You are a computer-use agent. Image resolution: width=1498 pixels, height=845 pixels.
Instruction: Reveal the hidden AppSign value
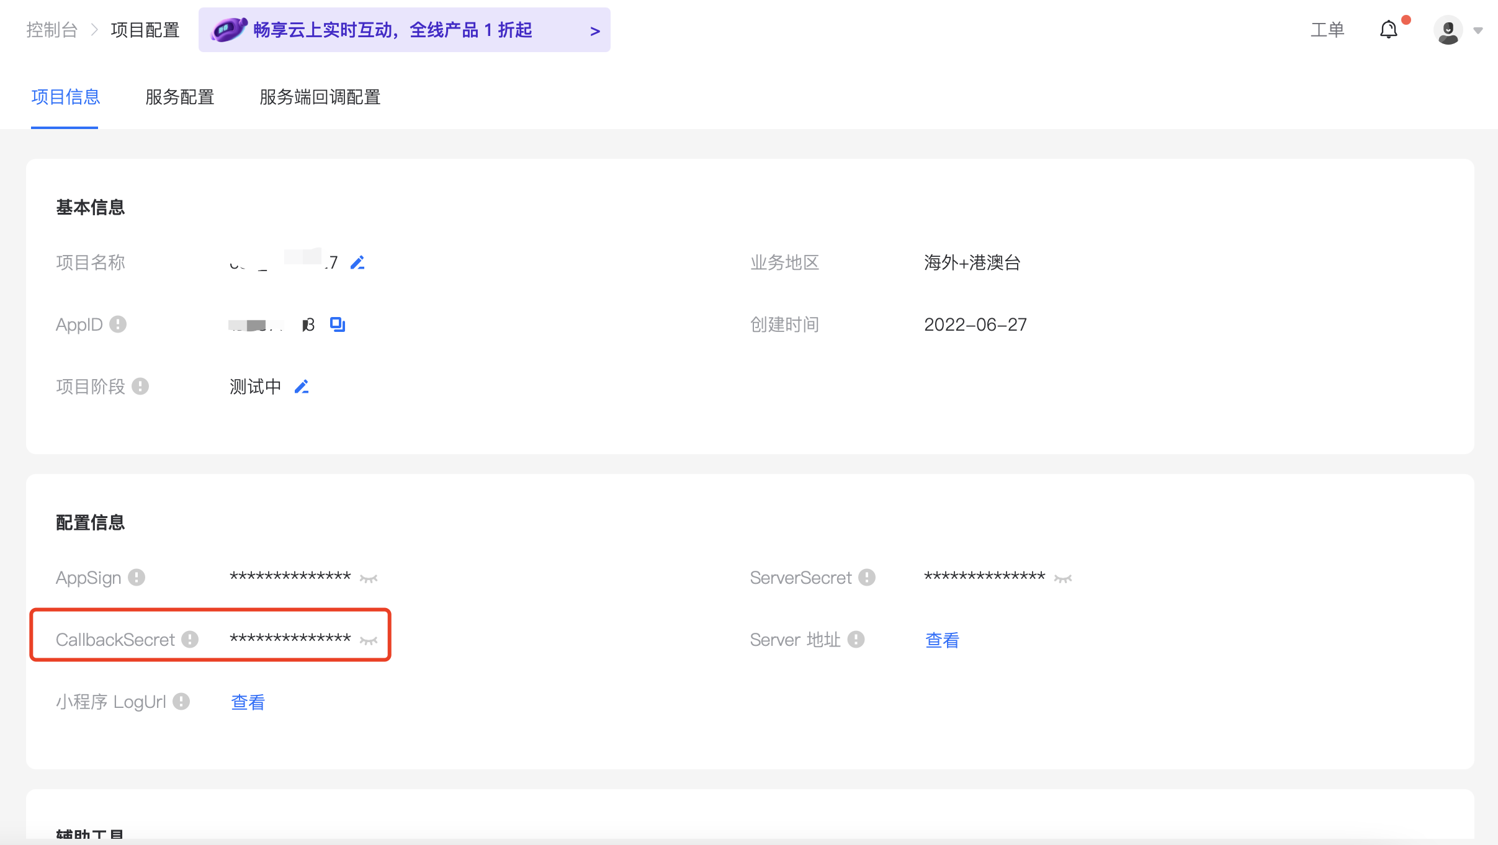369,579
